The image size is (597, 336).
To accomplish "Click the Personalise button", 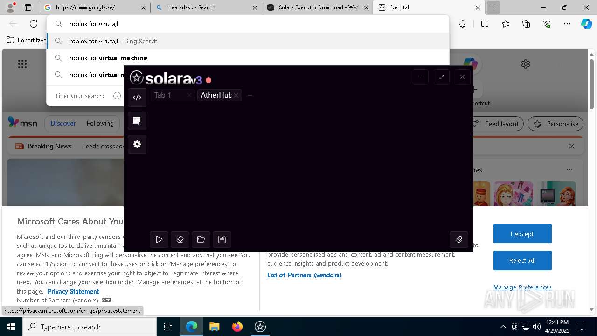I will 555,124.
